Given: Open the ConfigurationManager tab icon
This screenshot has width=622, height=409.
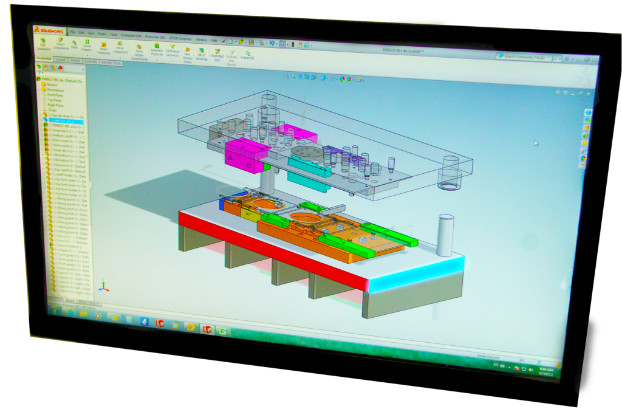Looking at the screenshot, I should click(x=53, y=68).
